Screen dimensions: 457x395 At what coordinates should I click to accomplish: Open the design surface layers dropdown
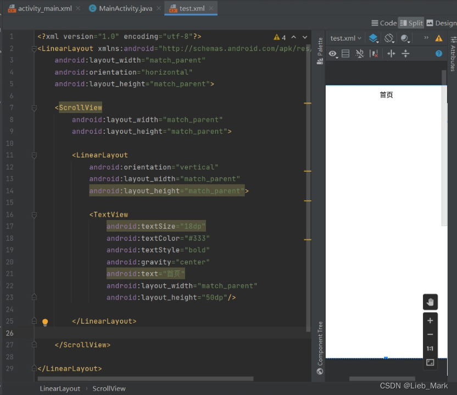pos(374,38)
